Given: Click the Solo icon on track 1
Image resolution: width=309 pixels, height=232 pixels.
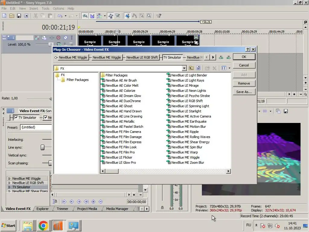Looking at the screenshot, I should point(72,37).
